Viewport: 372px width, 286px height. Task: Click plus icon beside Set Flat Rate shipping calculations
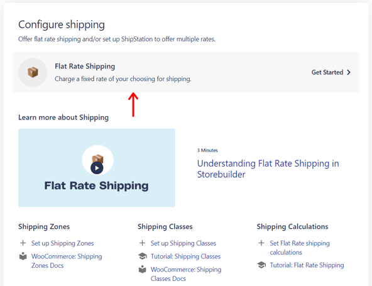pos(261,243)
